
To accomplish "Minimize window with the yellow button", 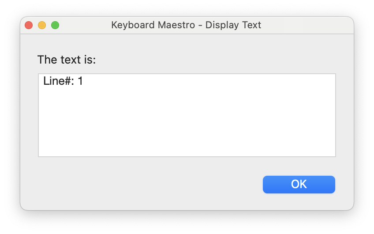I will (42, 25).
